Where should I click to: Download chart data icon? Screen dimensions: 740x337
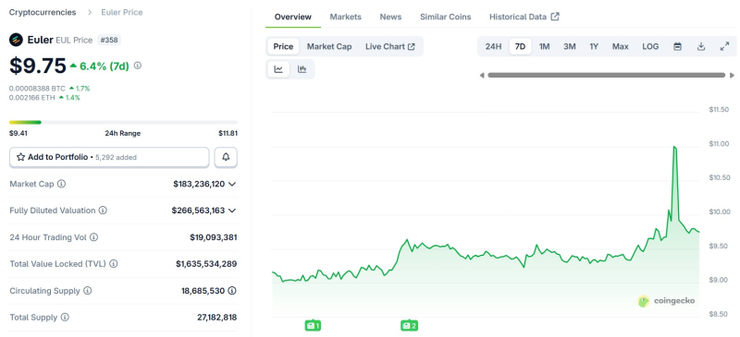coord(701,47)
